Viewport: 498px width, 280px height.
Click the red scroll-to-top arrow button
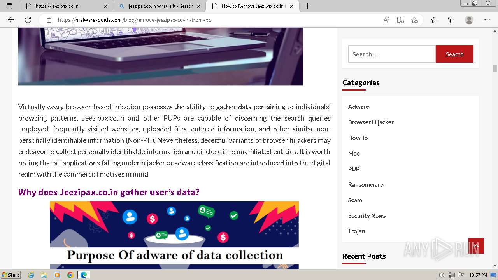pos(476,246)
